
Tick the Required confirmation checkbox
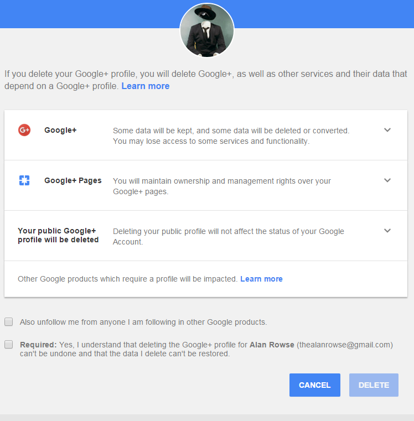(9, 345)
